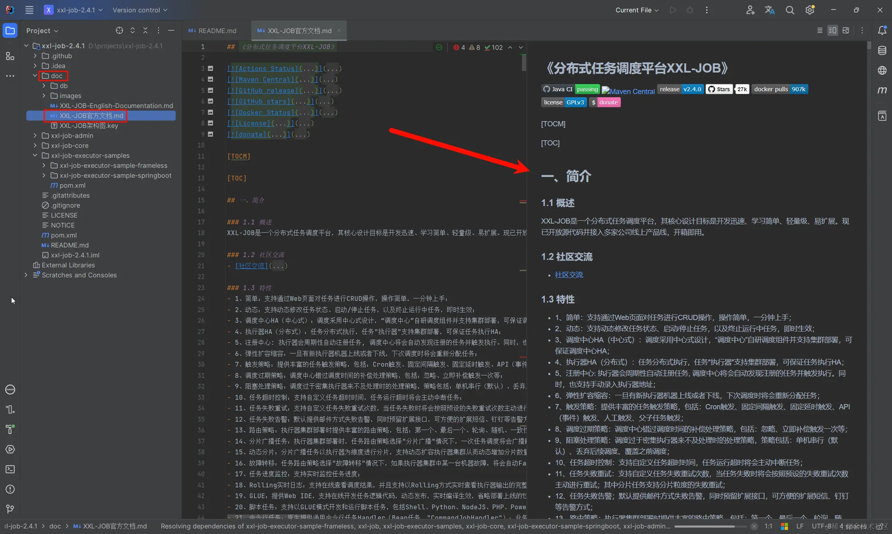Viewport: 892px width, 534px height.
Task: Open the Project view dropdown
Action: tap(42, 31)
